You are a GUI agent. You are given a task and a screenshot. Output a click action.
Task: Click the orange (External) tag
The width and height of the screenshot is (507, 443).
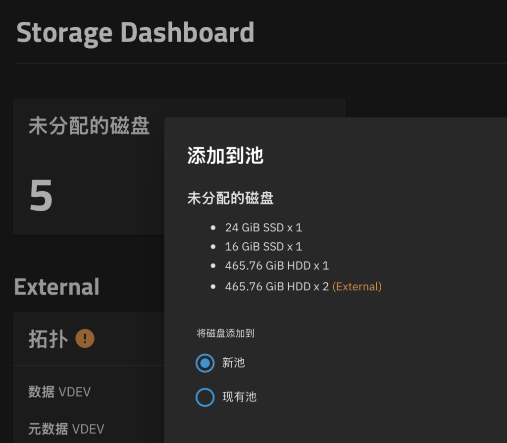tap(357, 287)
